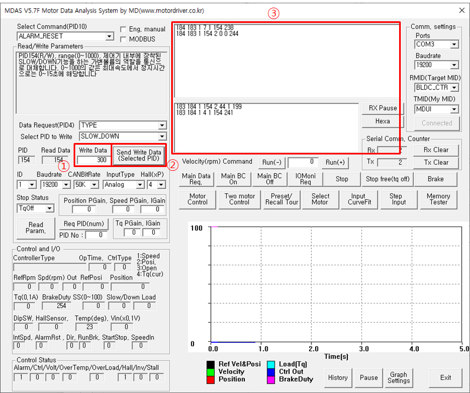
Task: Open Graph Settings
Action: 399,378
